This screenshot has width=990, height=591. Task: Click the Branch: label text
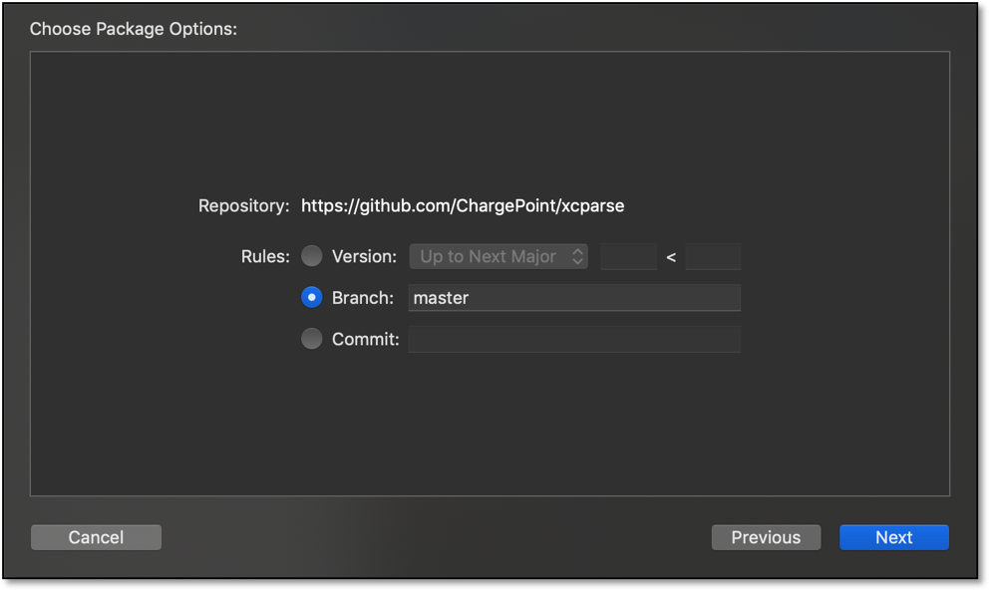tap(362, 298)
